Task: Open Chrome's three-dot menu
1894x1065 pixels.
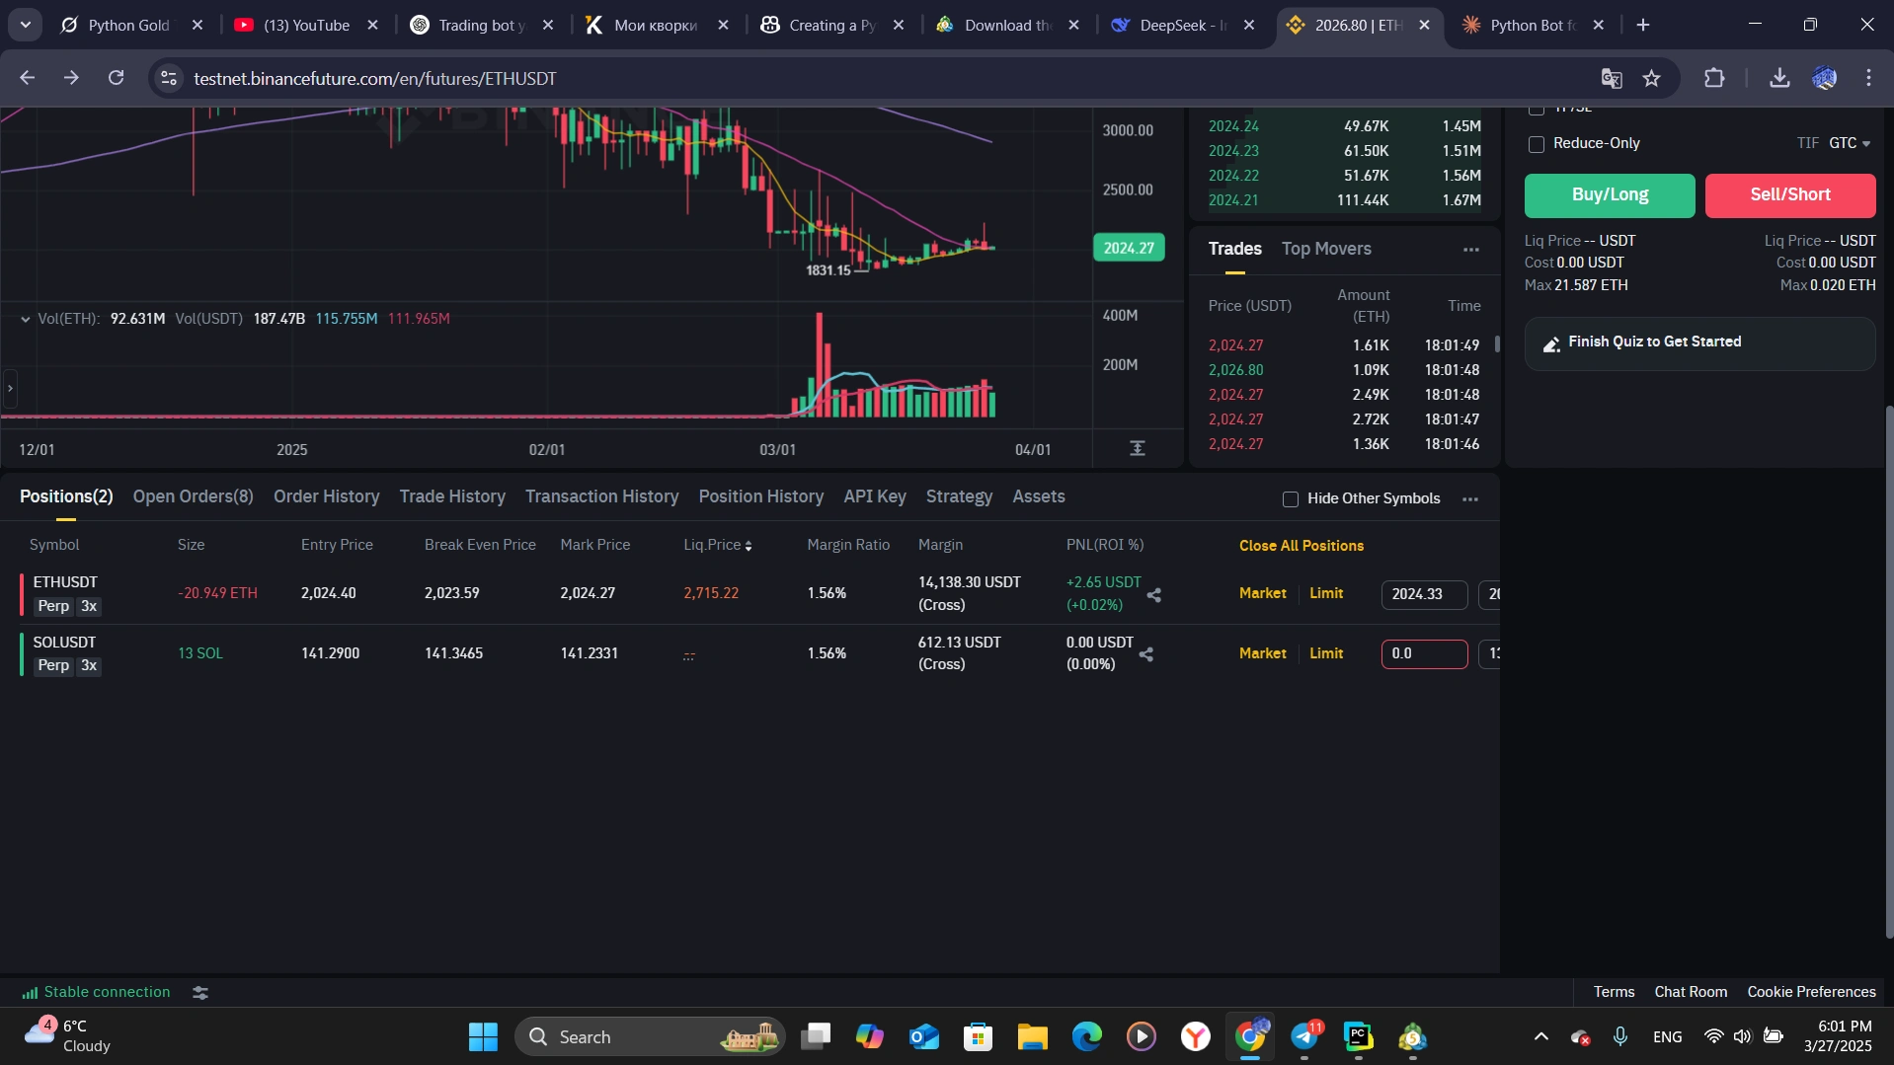Action: click(1868, 78)
